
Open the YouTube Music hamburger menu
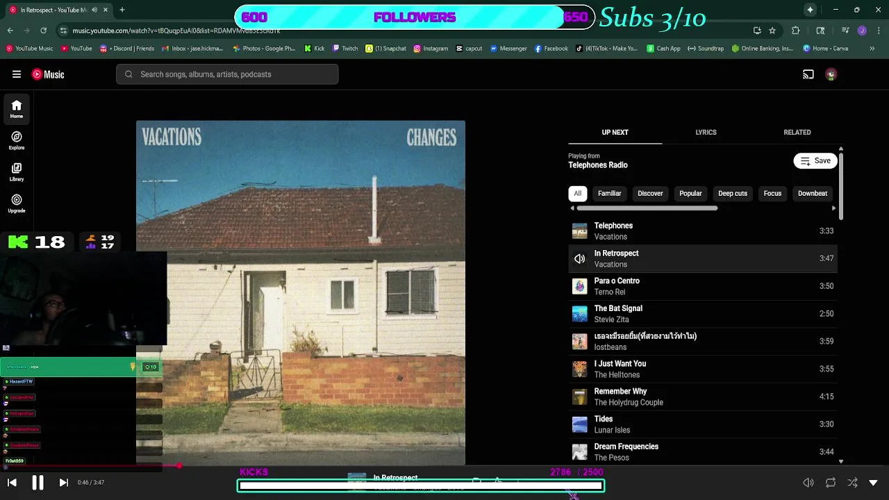[17, 74]
